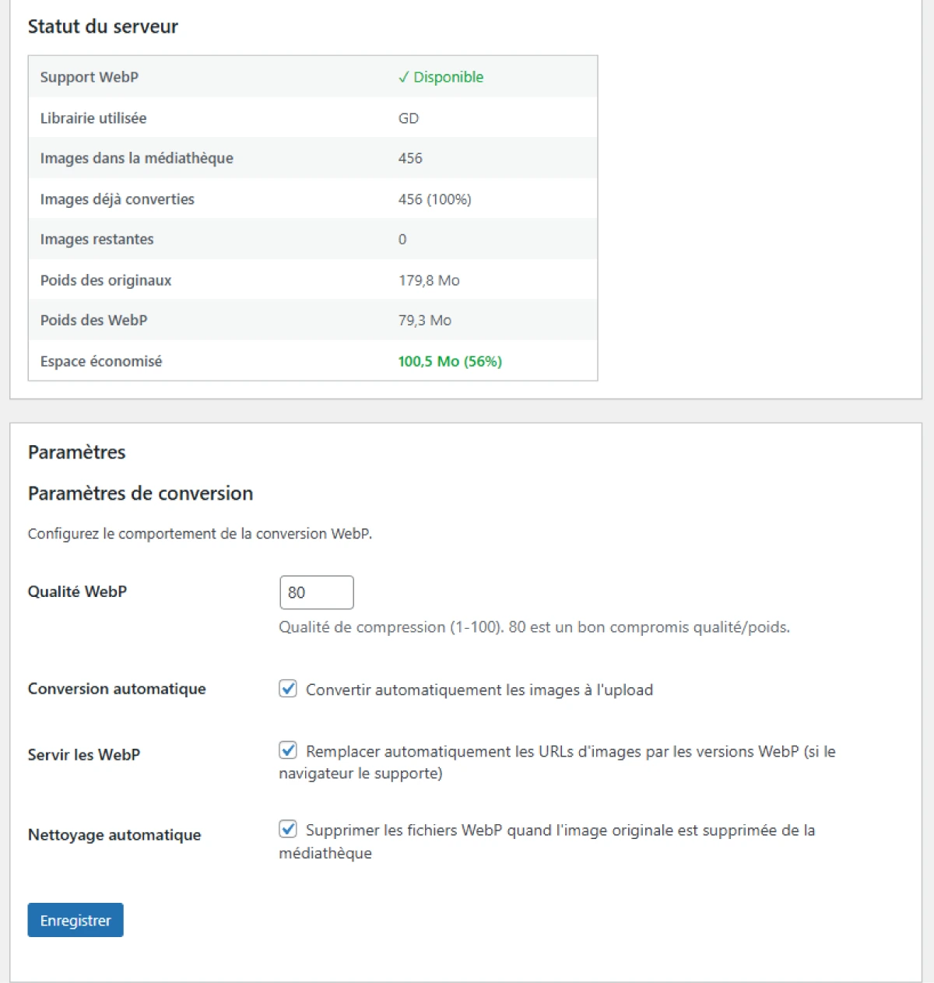
Task: Click the '100,5 Mo (56%)' saved space value
Action: point(450,361)
